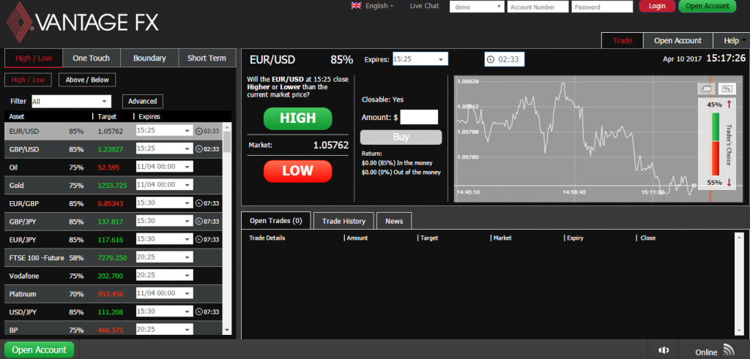Click the Amount input field

click(419, 117)
